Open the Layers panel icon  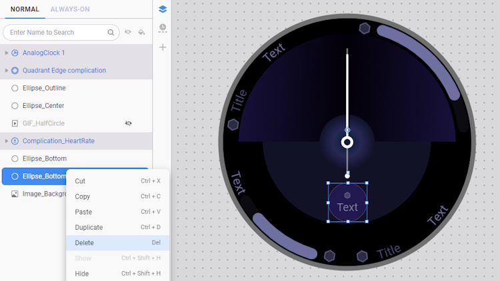click(163, 9)
